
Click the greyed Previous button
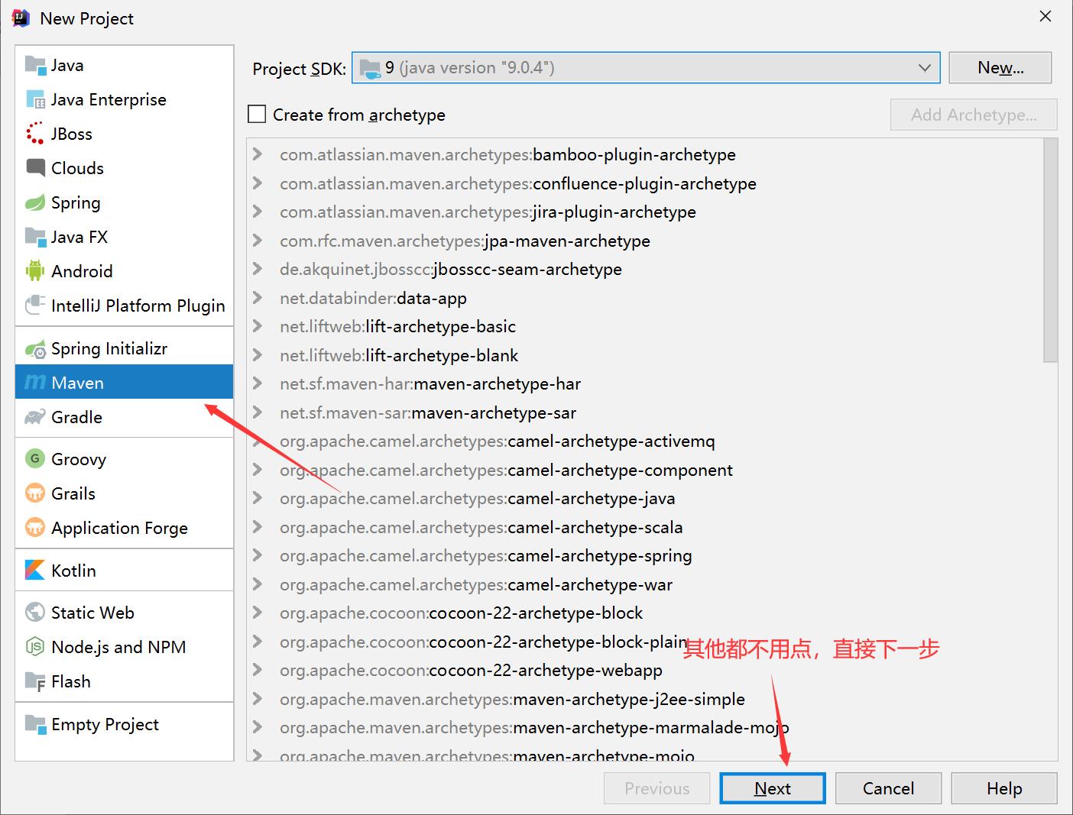click(x=656, y=788)
